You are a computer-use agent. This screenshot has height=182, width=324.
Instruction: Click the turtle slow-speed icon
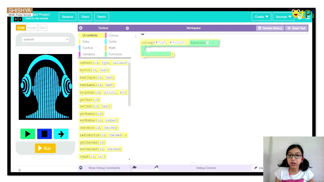pyautogui.click(x=134, y=167)
